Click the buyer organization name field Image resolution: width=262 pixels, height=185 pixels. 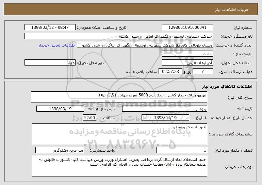[x=119, y=36]
